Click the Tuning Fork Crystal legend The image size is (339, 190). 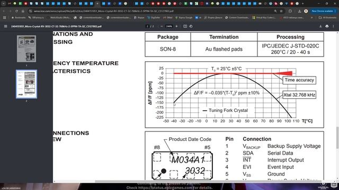coord(225,110)
